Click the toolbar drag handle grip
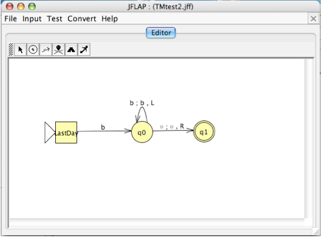The height and width of the screenshot is (238, 322). click(11, 50)
